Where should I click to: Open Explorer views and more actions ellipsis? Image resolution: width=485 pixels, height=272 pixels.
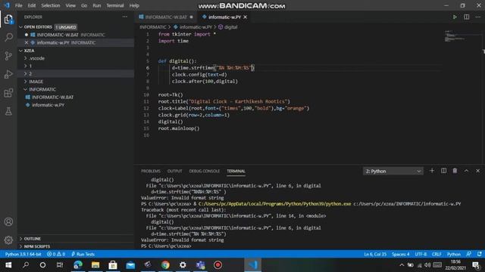124,17
